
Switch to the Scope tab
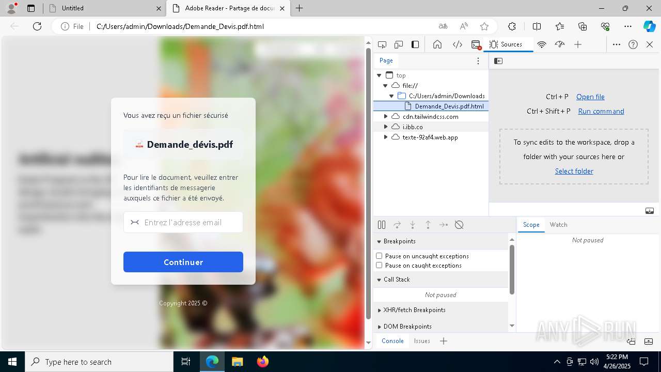click(x=531, y=225)
